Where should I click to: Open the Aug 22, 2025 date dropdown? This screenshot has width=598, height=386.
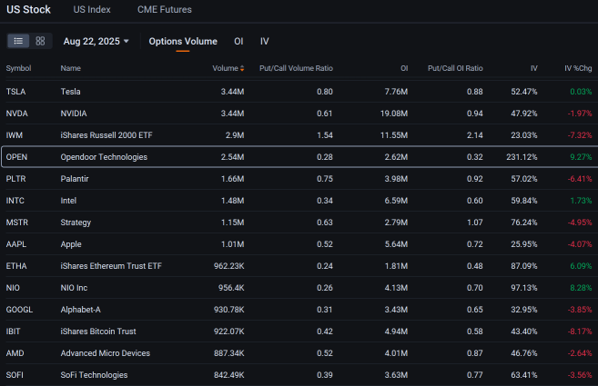click(96, 42)
